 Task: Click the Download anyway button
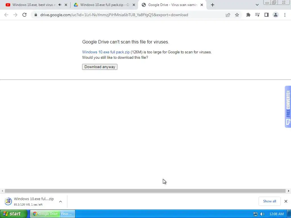point(100,67)
